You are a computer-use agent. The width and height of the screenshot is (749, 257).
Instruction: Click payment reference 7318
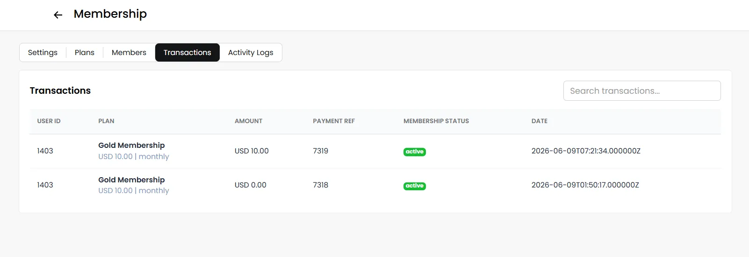(321, 185)
